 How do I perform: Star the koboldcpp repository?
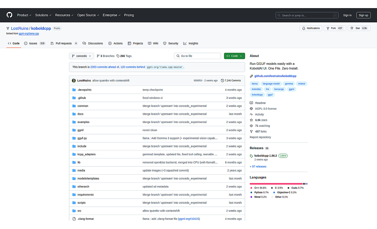tap(359, 28)
